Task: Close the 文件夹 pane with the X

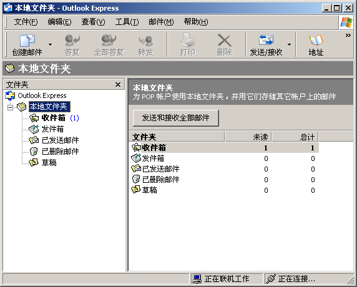Action: (x=118, y=85)
